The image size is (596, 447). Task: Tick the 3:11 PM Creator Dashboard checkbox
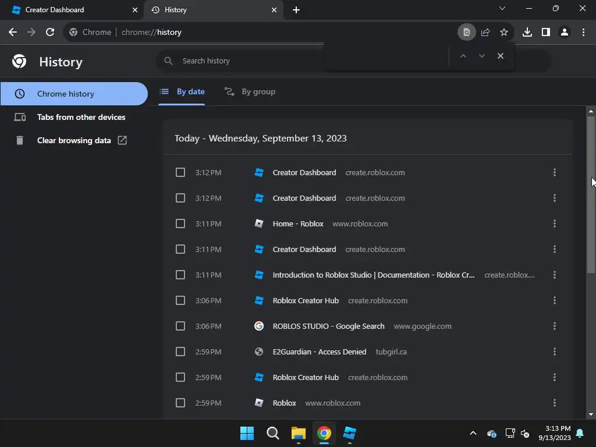[180, 249]
